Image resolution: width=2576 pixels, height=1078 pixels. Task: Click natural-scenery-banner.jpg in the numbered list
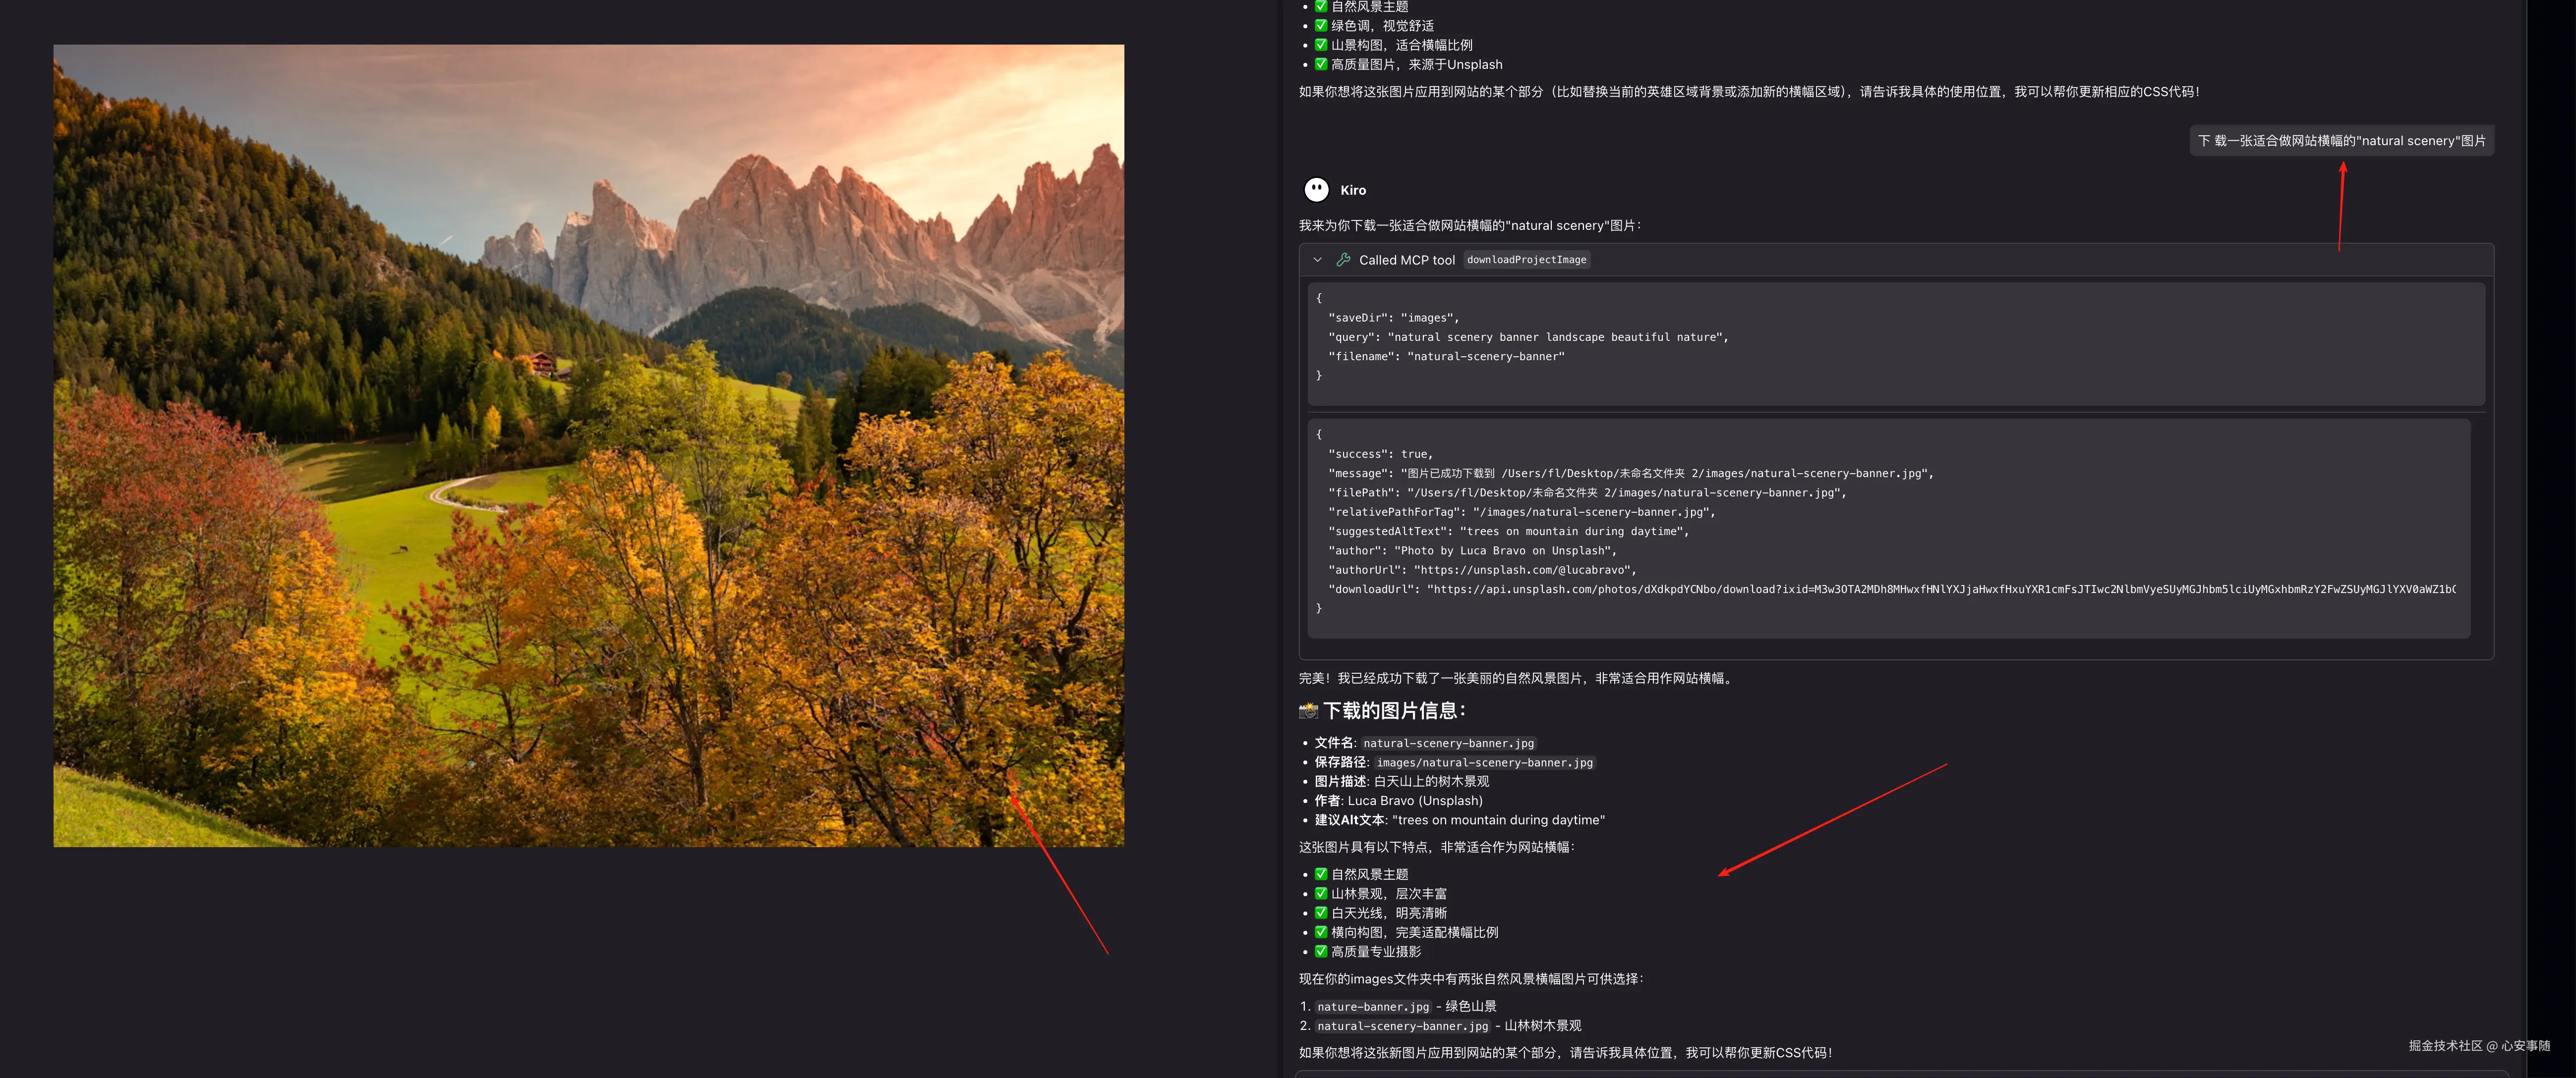coord(1402,1026)
